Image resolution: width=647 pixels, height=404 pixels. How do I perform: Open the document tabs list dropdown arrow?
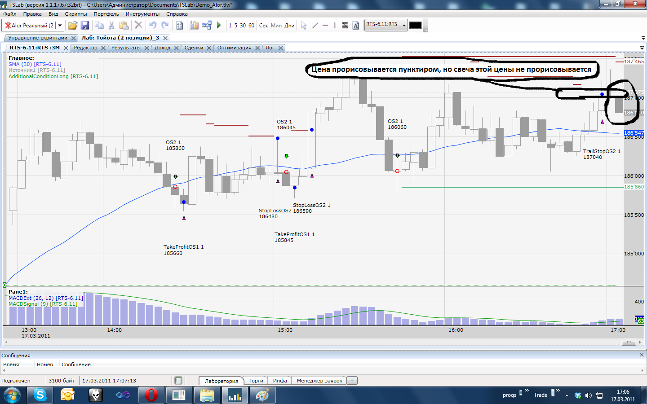[x=643, y=38]
